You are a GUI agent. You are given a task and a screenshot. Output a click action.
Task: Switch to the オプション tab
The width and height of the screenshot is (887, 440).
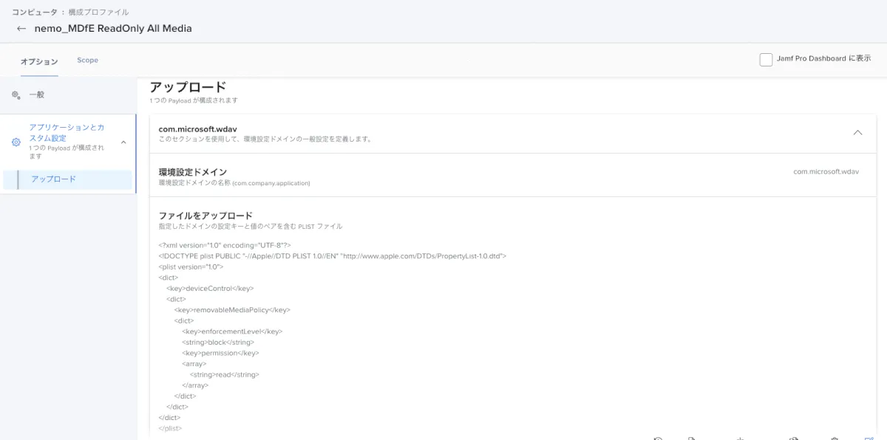pos(39,61)
